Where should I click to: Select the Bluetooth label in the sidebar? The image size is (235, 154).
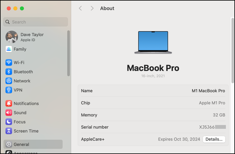23,72
